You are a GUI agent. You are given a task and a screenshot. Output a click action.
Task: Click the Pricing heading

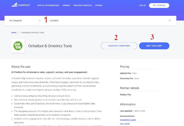(125, 67)
